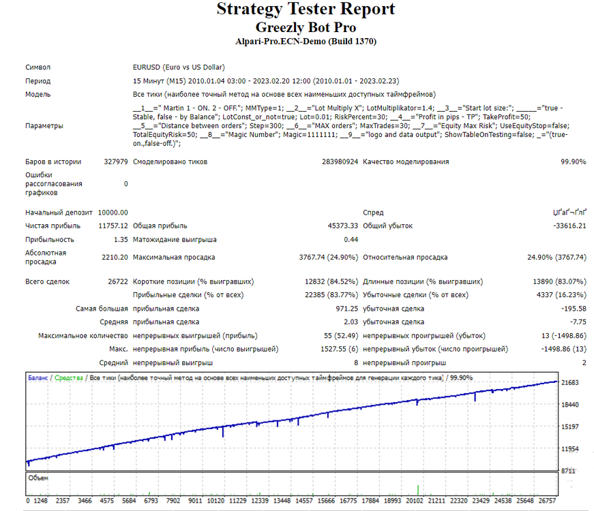Click x-axis label '10120'
594x511 pixels.
(x=216, y=500)
